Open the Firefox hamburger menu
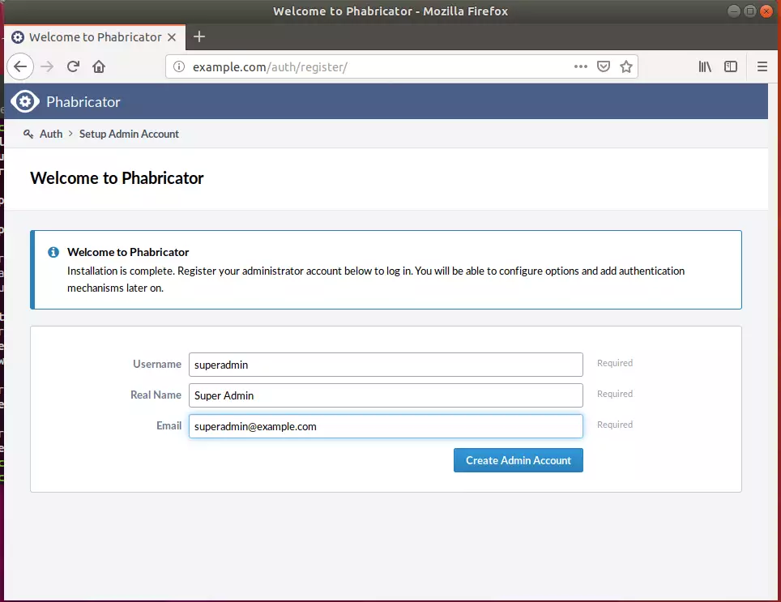The image size is (781, 602). [x=762, y=66]
